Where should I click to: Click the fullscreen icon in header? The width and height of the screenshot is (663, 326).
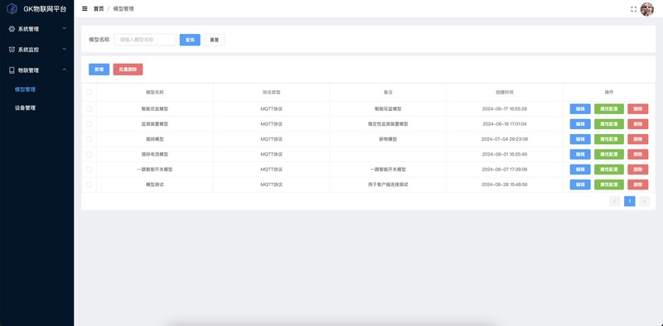coord(633,9)
